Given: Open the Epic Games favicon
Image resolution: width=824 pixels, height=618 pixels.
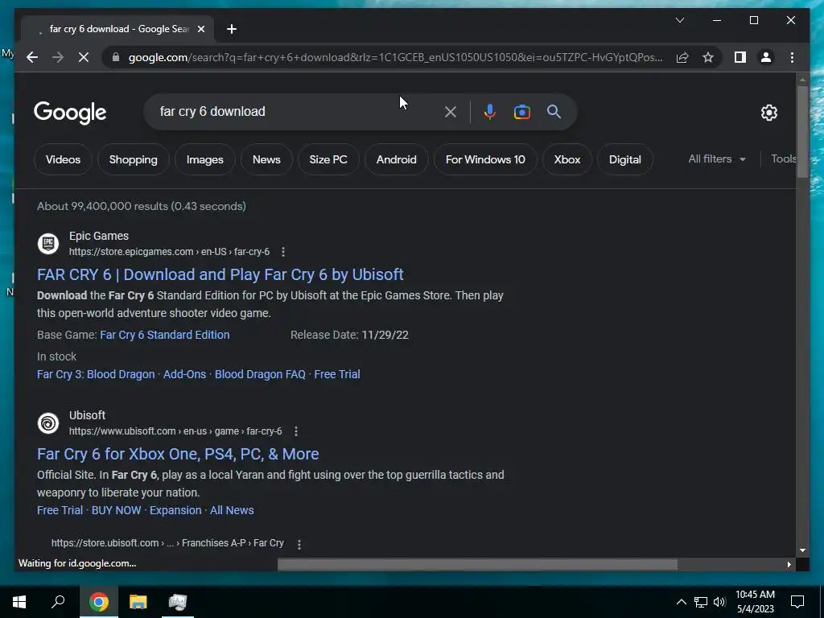Looking at the screenshot, I should [48, 243].
